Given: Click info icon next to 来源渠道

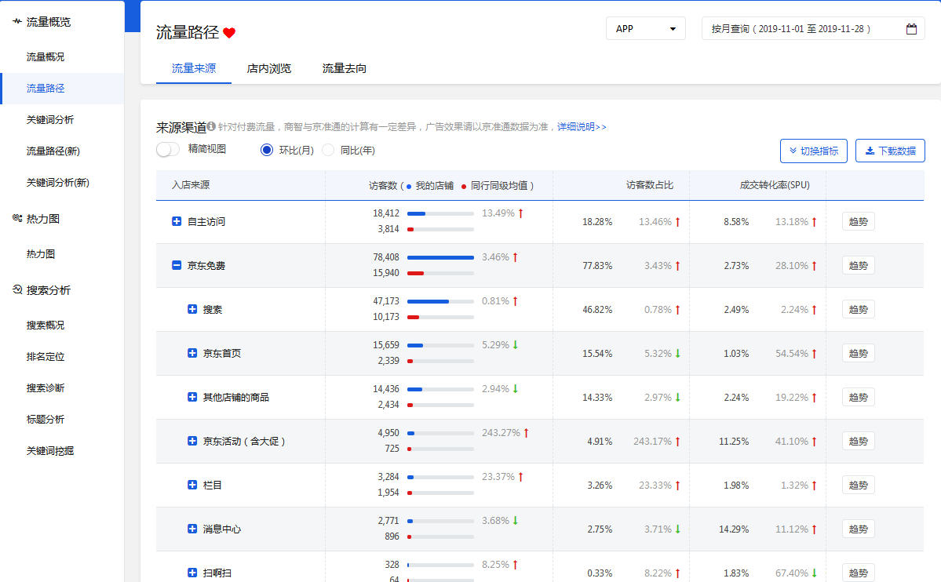Looking at the screenshot, I should click(211, 126).
